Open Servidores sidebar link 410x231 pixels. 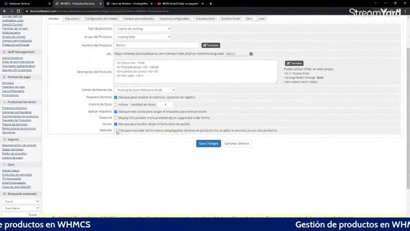(x=8, y=133)
